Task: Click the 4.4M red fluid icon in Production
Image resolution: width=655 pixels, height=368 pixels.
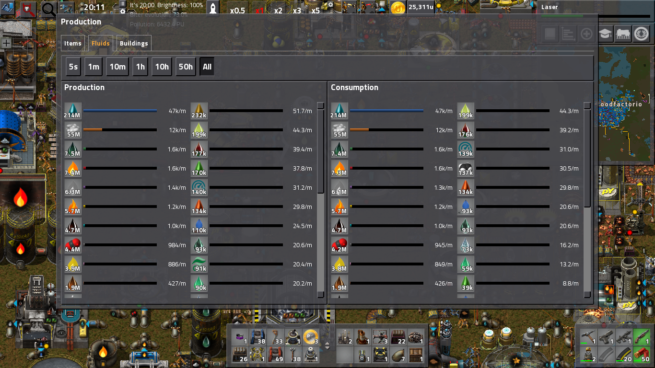Action: 73,245
